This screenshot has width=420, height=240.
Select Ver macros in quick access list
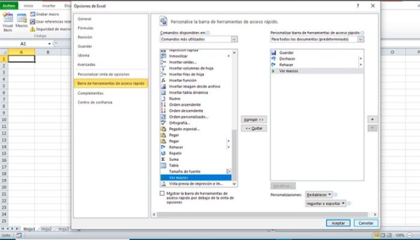tap(317, 71)
